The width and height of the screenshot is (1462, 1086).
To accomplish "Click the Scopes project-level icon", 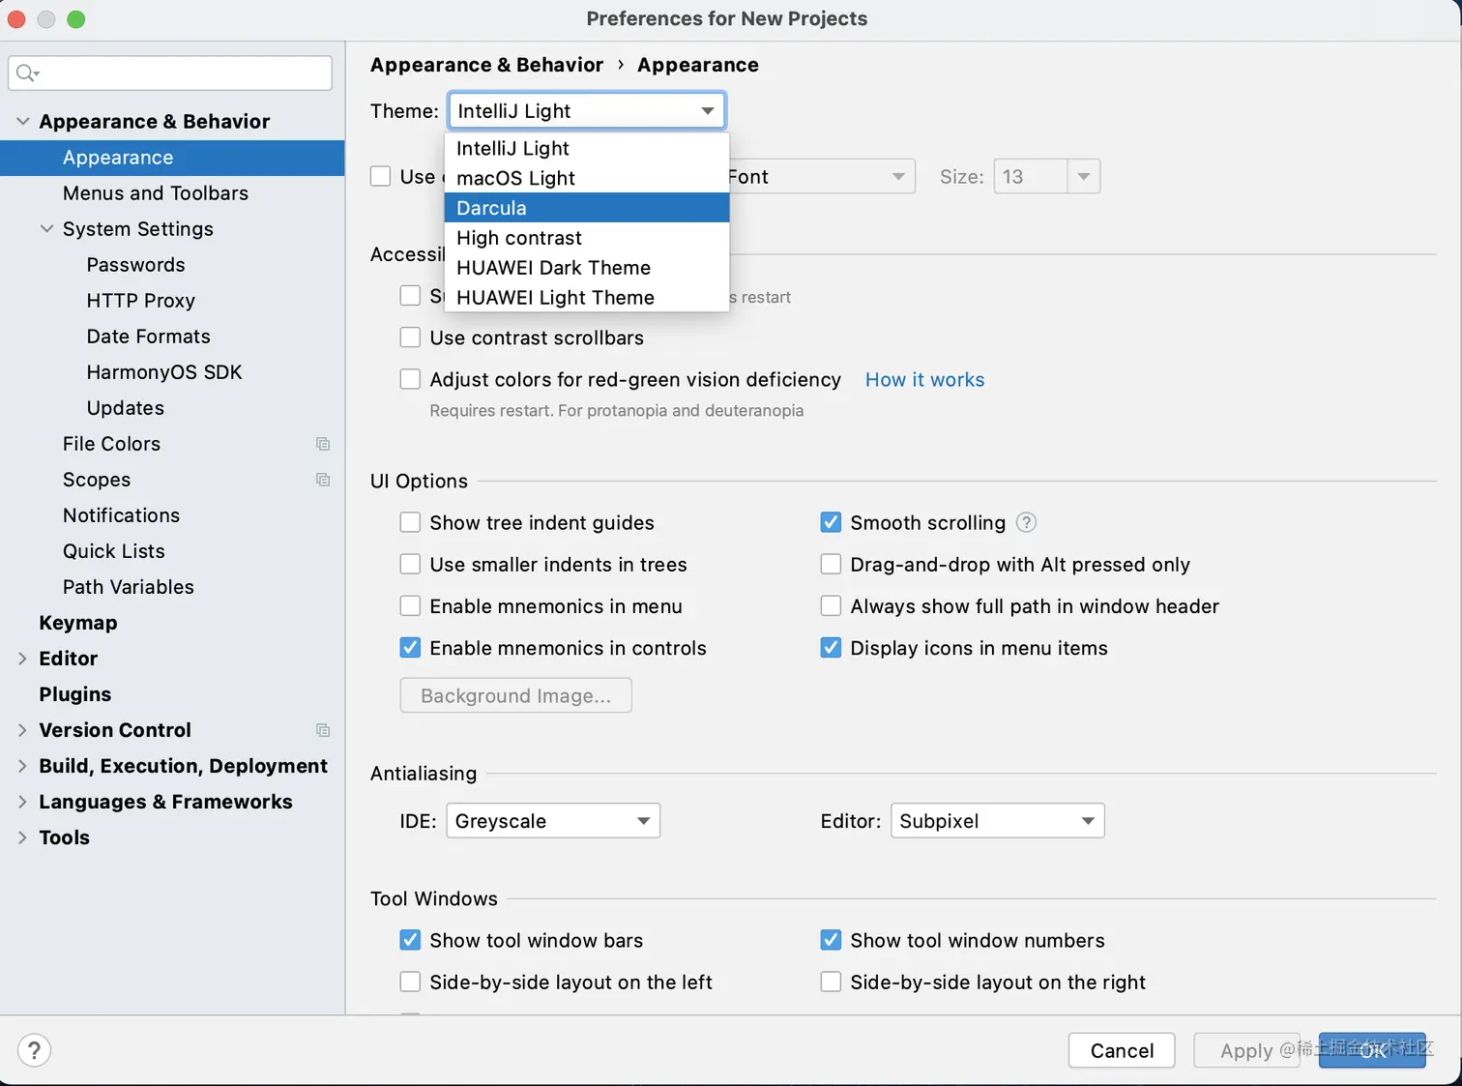I will coord(323,480).
